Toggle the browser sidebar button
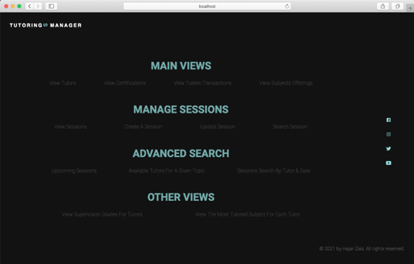 pos(51,6)
